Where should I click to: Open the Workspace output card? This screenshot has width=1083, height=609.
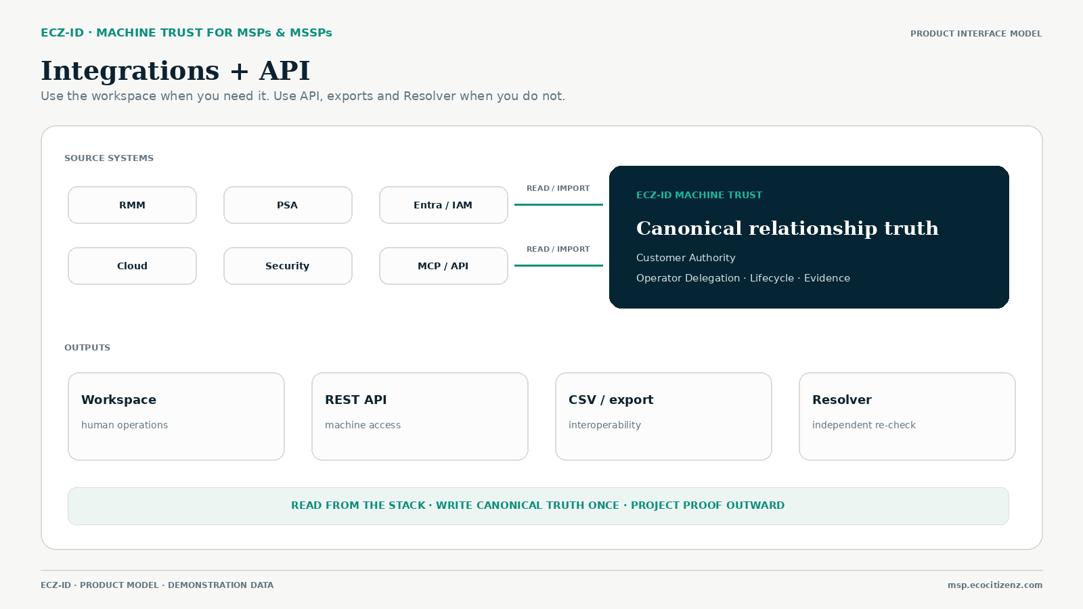click(176, 416)
